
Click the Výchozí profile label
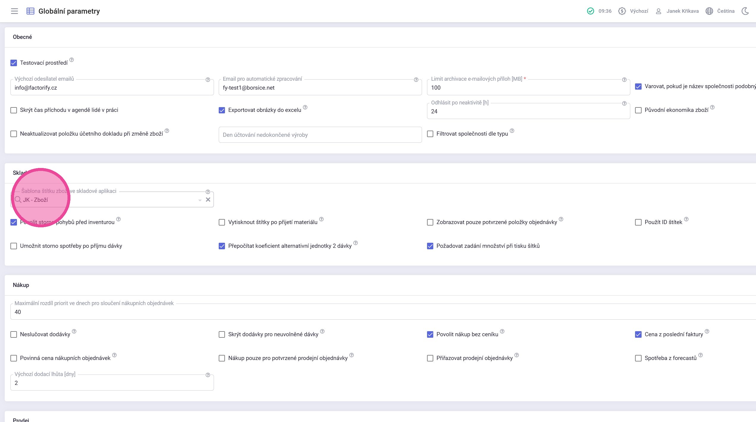click(639, 11)
